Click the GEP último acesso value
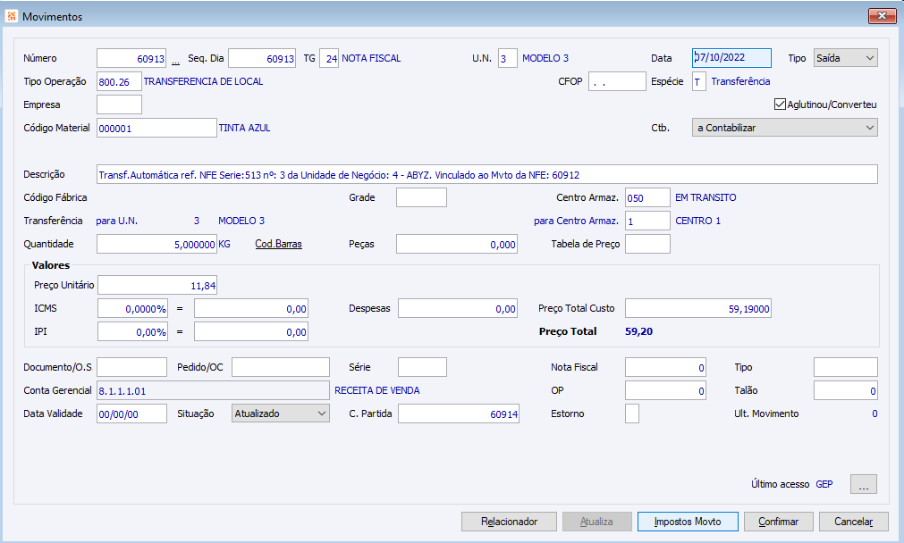904x543 pixels. pos(824,484)
